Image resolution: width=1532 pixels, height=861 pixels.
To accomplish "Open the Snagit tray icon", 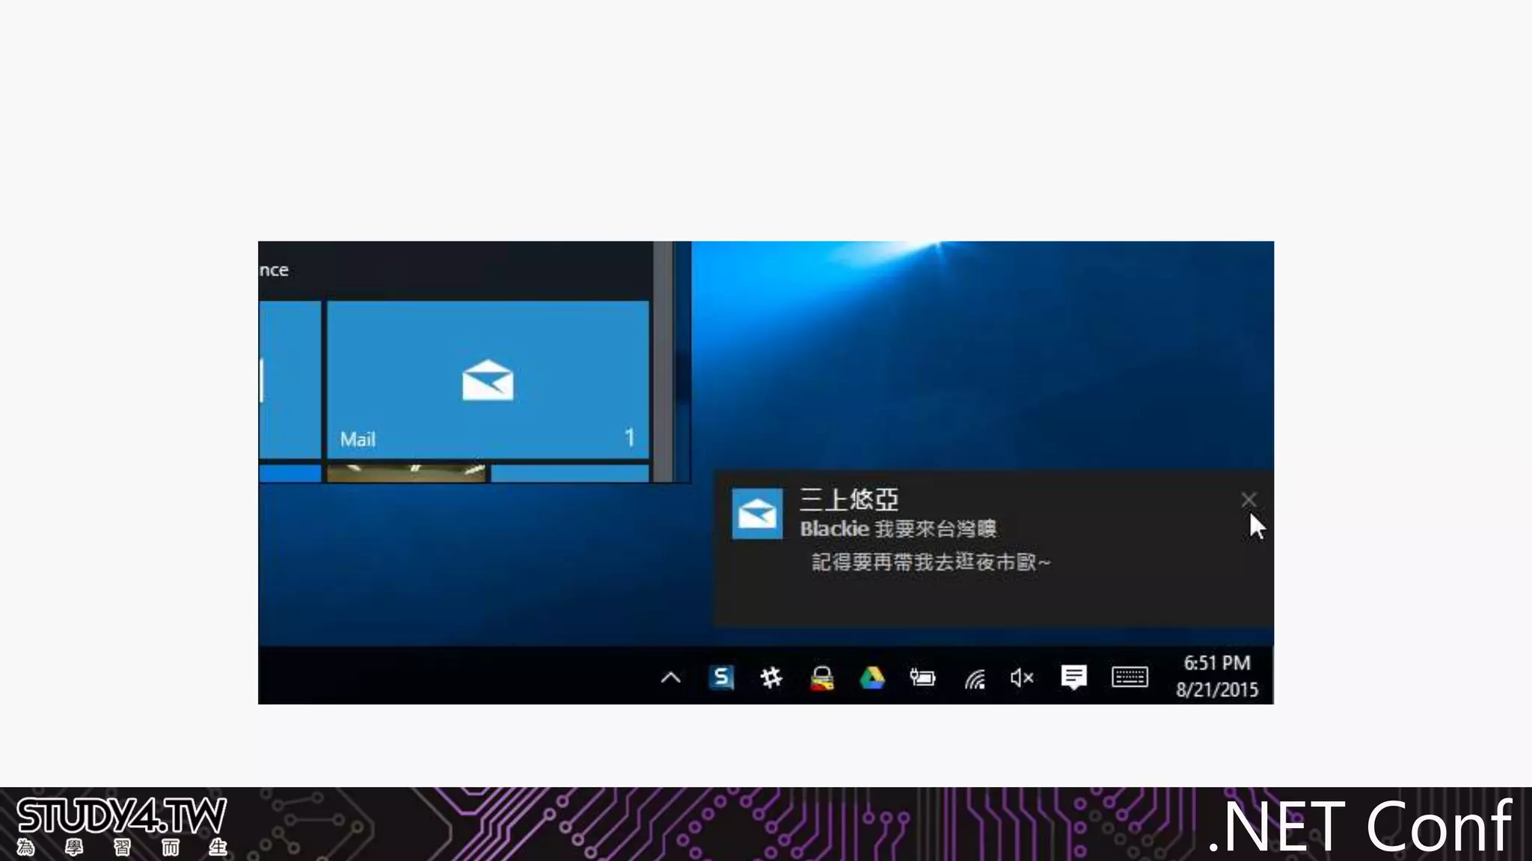I will click(x=721, y=678).
